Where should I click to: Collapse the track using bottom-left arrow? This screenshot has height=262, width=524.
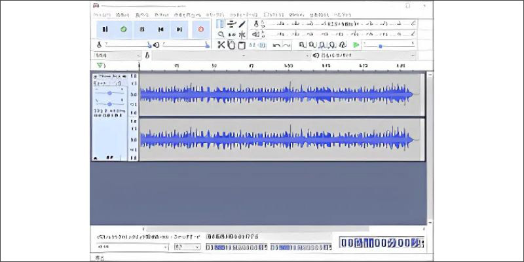click(x=96, y=157)
